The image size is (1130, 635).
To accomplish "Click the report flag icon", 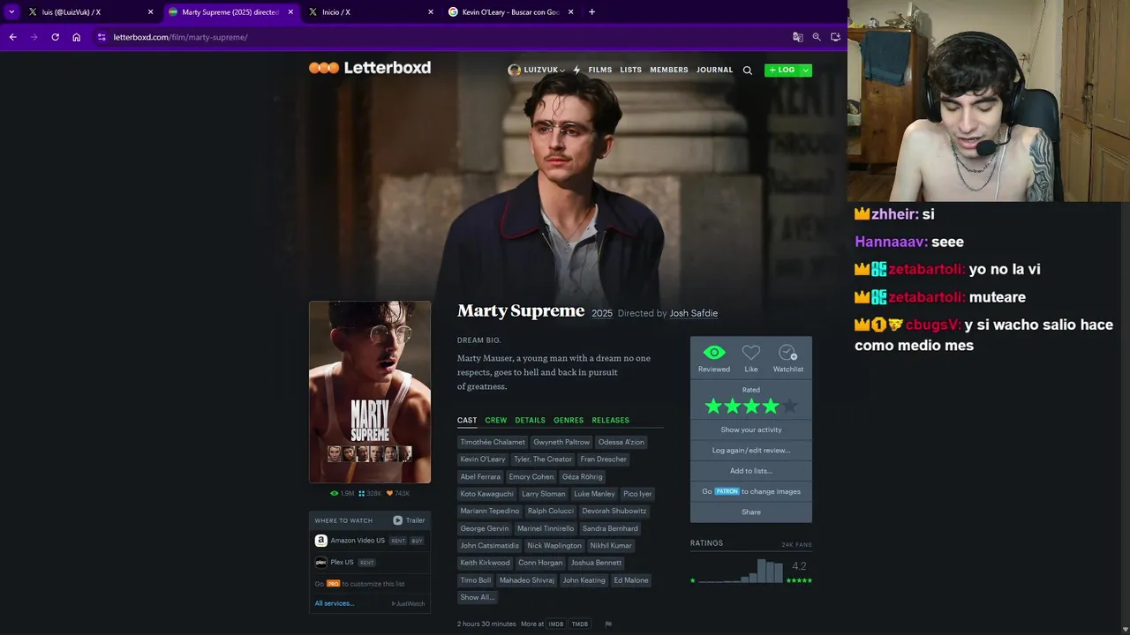I will click(608, 624).
